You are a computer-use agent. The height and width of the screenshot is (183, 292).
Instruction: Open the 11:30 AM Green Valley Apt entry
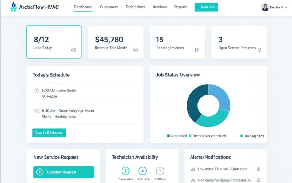tap(68, 111)
